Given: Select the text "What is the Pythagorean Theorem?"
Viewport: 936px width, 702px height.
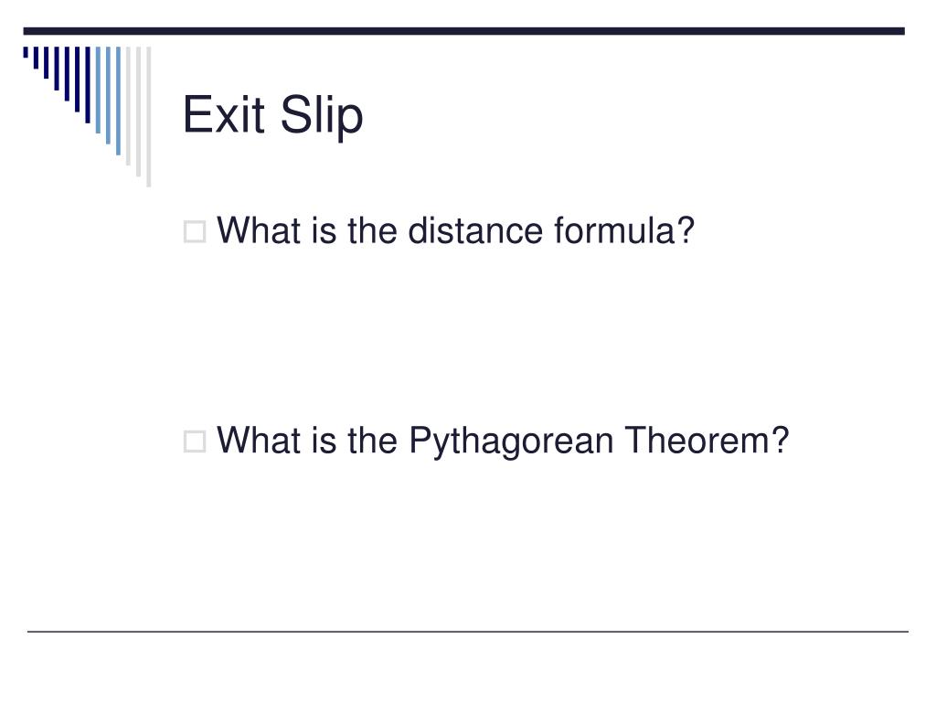Looking at the screenshot, I should coord(503,441).
